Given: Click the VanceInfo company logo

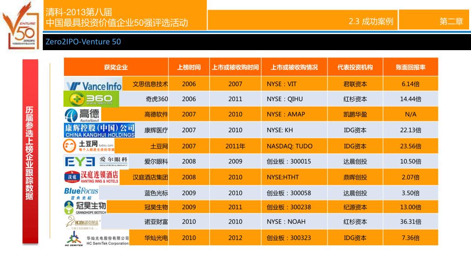Looking at the screenshot, I should click(93, 84).
